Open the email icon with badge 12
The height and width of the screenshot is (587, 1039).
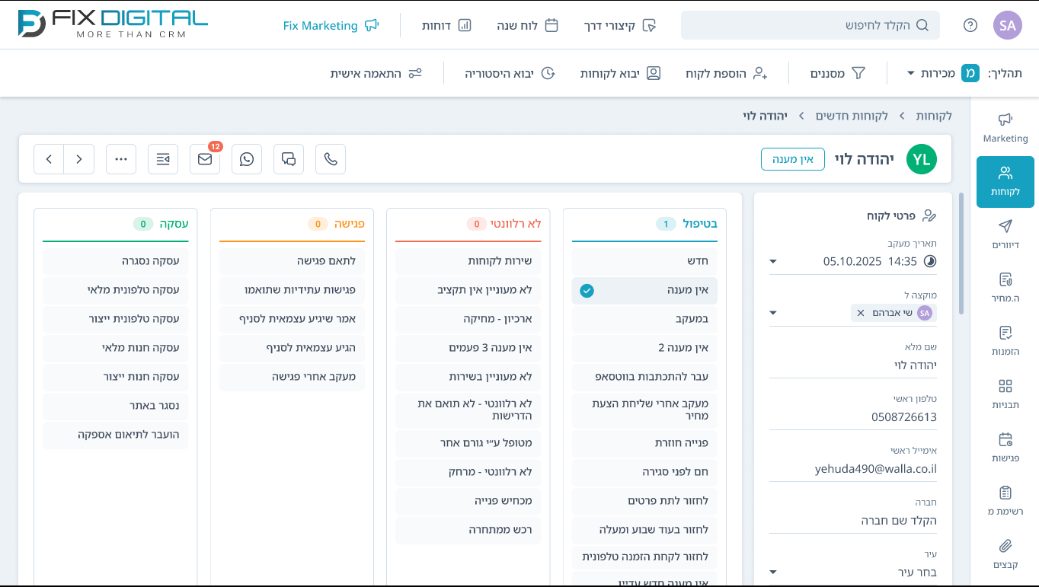coord(205,159)
